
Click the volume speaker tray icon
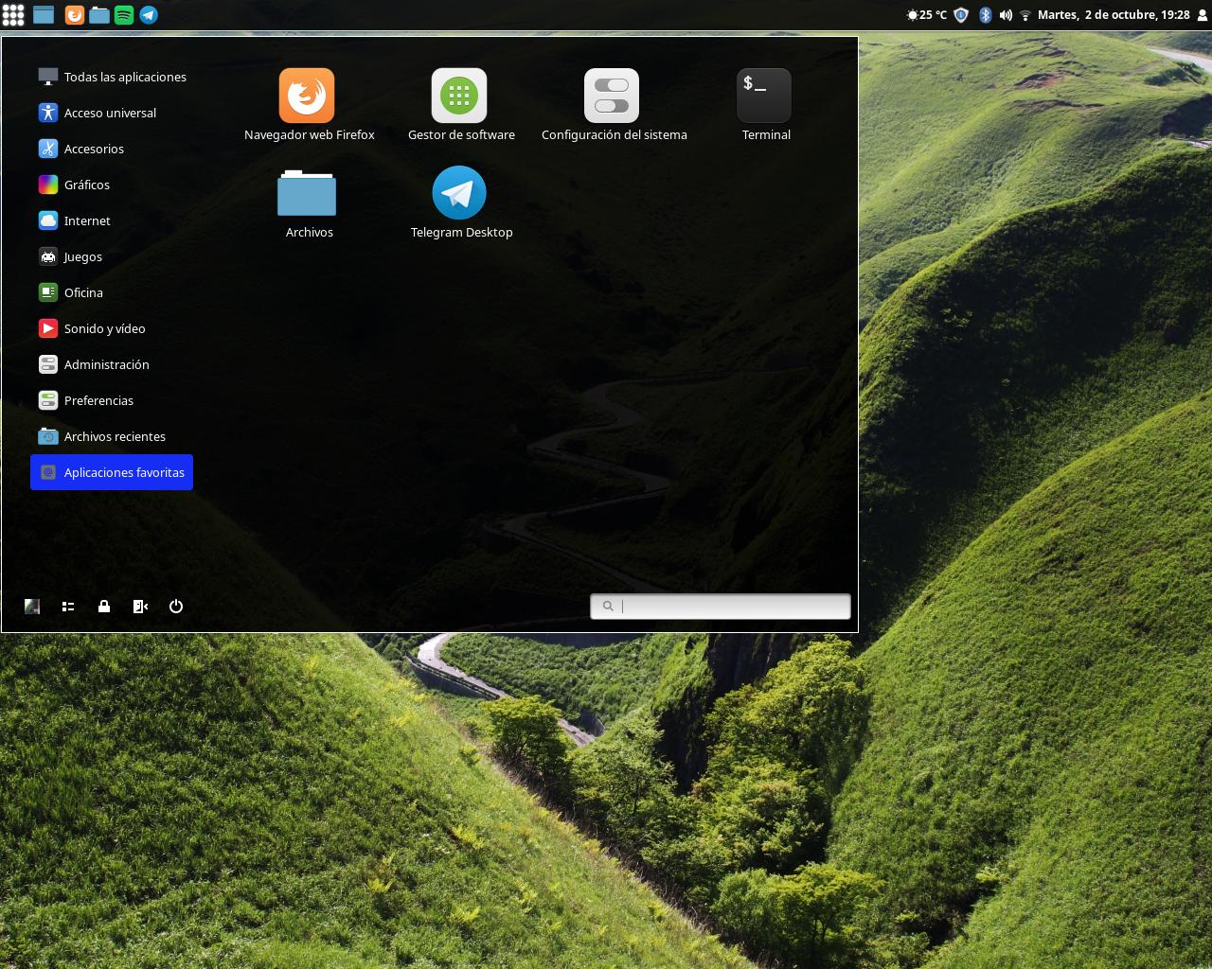(1006, 14)
